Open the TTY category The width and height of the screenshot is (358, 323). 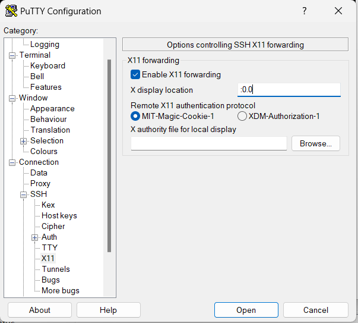[50, 247]
